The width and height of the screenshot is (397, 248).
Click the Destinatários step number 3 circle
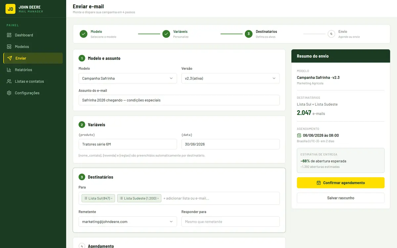[x=248, y=34]
